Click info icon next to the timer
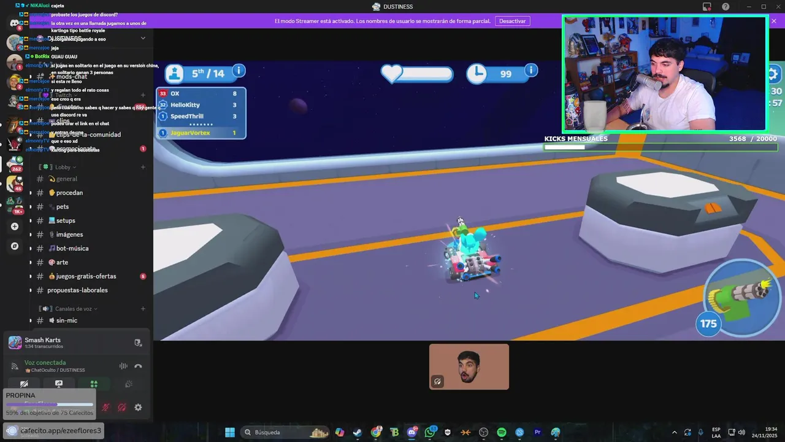 coord(531,71)
